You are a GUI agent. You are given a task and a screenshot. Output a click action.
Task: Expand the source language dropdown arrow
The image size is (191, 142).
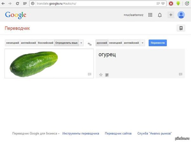(81, 43)
